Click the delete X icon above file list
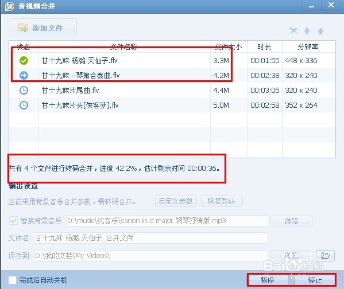Viewport: 344px width, 289px height. [x=293, y=31]
